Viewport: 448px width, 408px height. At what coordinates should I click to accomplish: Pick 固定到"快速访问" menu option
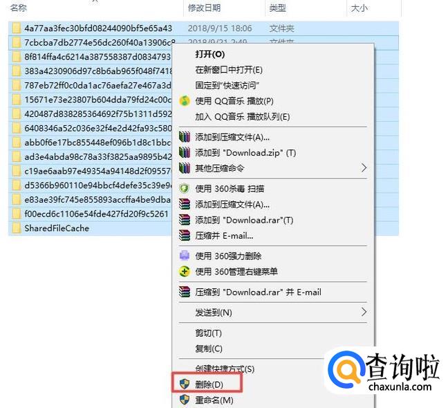pos(227,86)
